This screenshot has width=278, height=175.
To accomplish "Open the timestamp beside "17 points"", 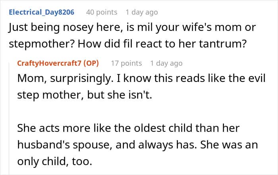I will coord(166,63).
